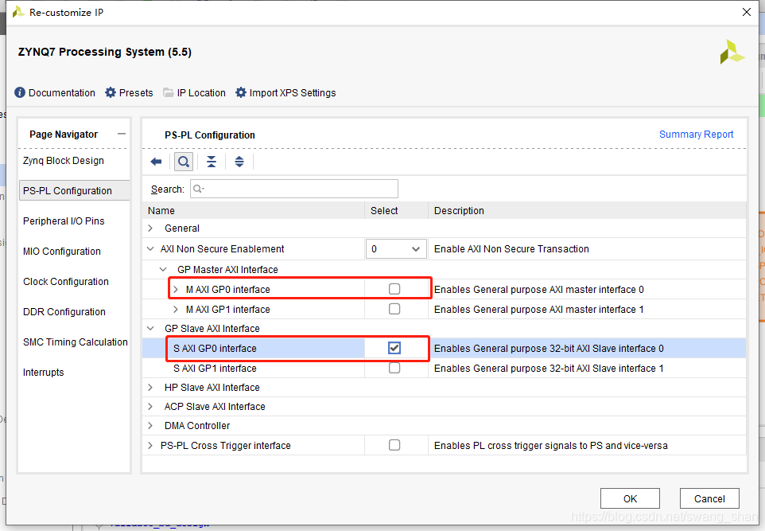Image resolution: width=765 pixels, height=531 pixels.
Task: Expand PS-PL Cross Trigger interface row
Action: tap(151, 446)
